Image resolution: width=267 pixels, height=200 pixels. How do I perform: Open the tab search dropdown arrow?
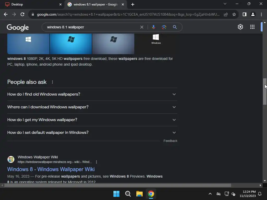225,4
